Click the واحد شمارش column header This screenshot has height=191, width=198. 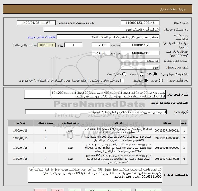[70, 123]
